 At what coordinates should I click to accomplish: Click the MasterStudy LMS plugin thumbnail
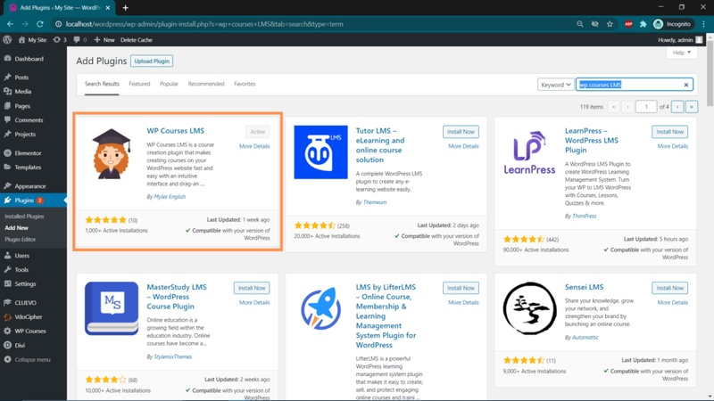pyautogui.click(x=112, y=308)
